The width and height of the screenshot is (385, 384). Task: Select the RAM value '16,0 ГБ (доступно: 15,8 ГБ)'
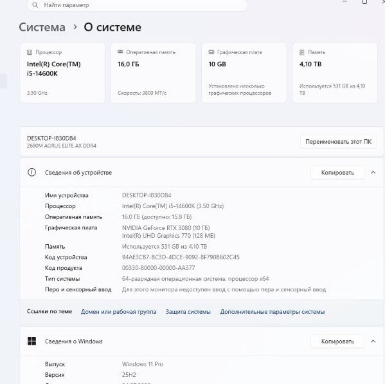click(157, 217)
